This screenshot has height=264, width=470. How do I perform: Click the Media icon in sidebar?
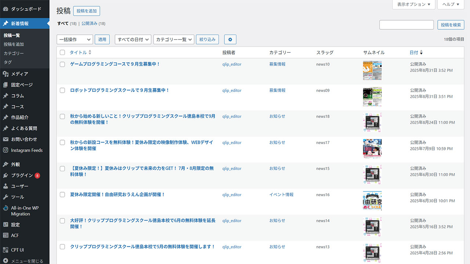point(6,74)
